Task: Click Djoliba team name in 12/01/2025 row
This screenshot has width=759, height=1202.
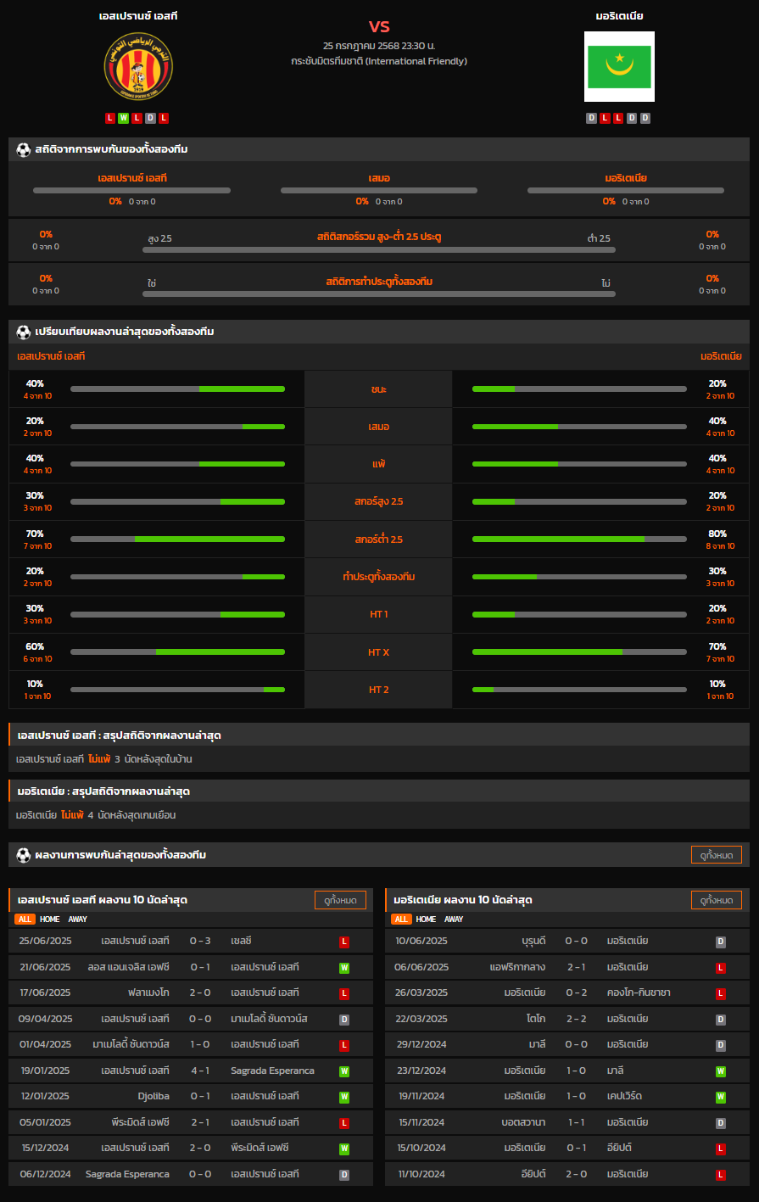Action: pos(153,1097)
